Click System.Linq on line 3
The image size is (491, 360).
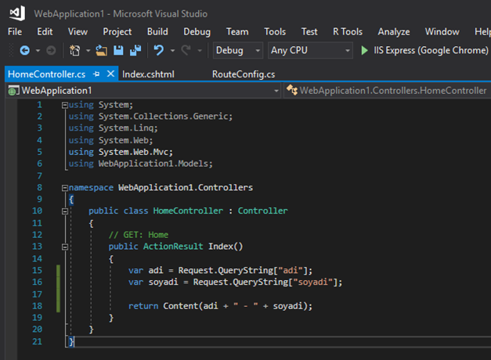coord(126,128)
